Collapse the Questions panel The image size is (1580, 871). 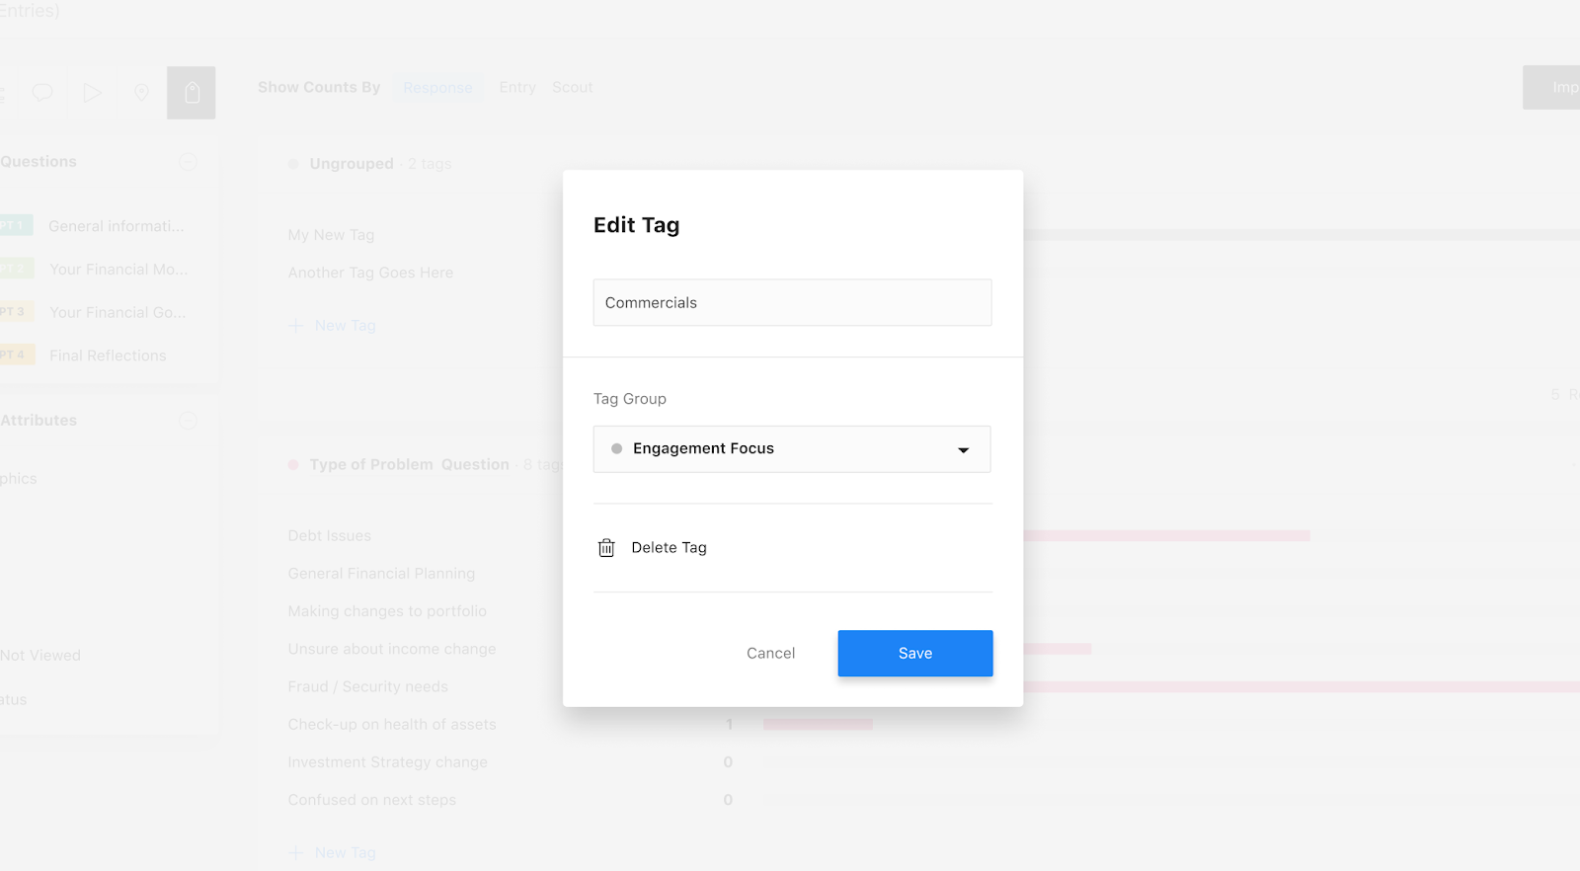point(188,162)
